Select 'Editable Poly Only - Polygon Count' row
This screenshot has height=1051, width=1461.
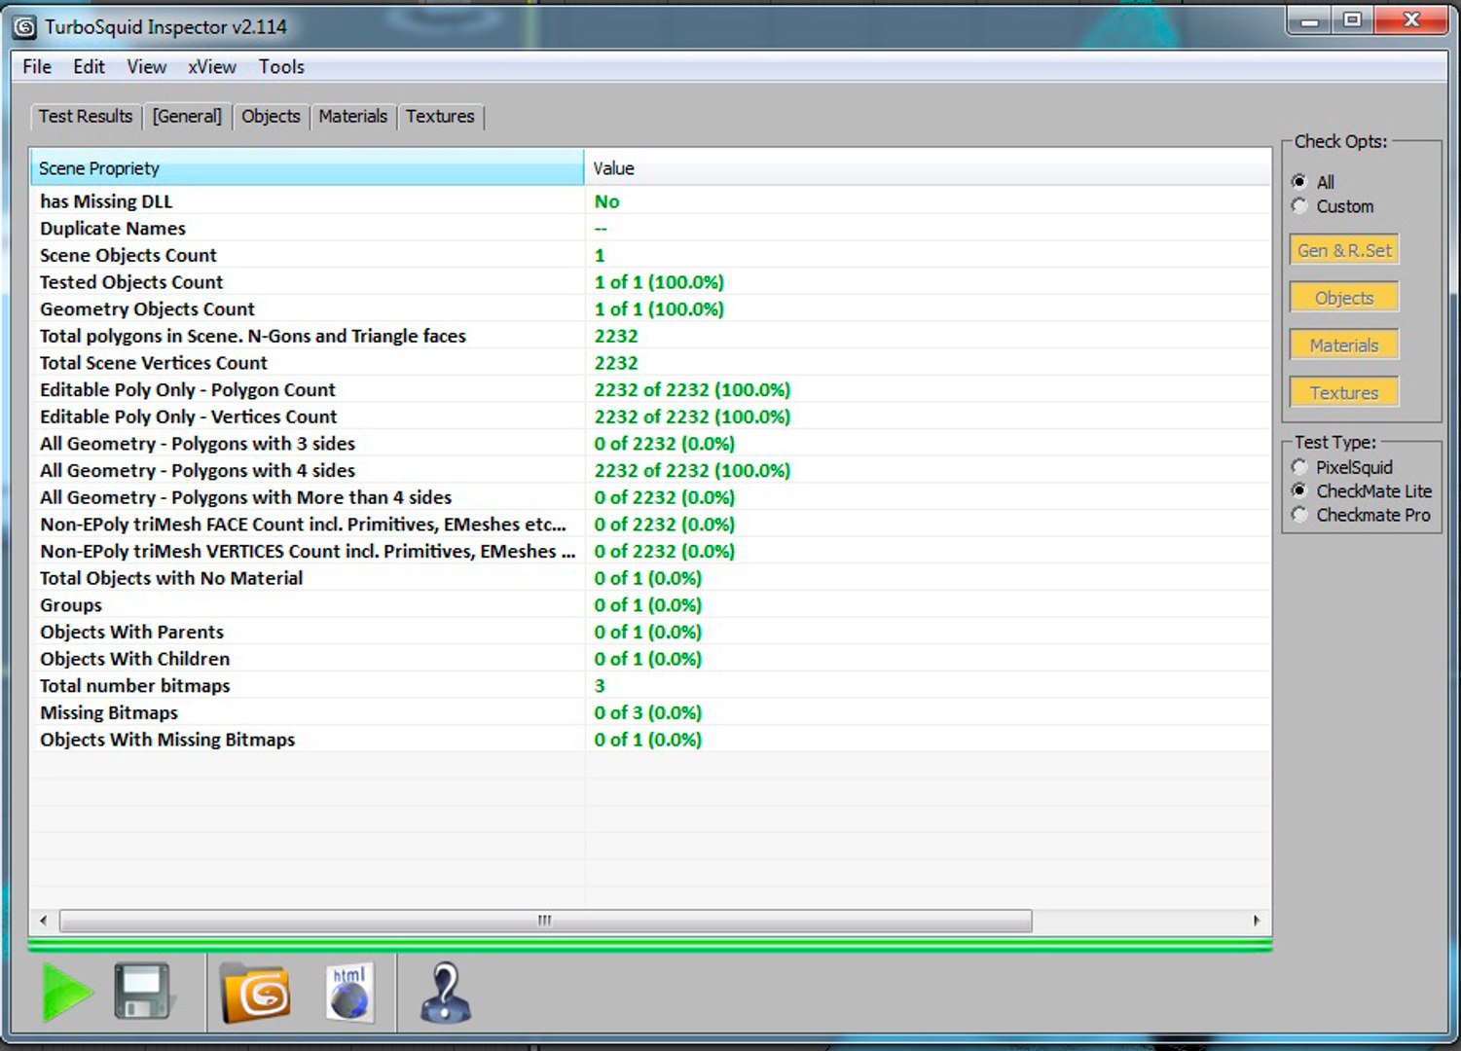(x=650, y=390)
